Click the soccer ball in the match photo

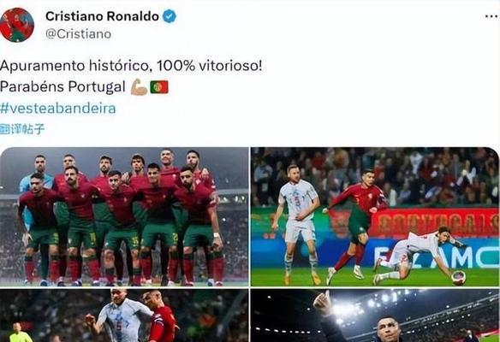459,277
